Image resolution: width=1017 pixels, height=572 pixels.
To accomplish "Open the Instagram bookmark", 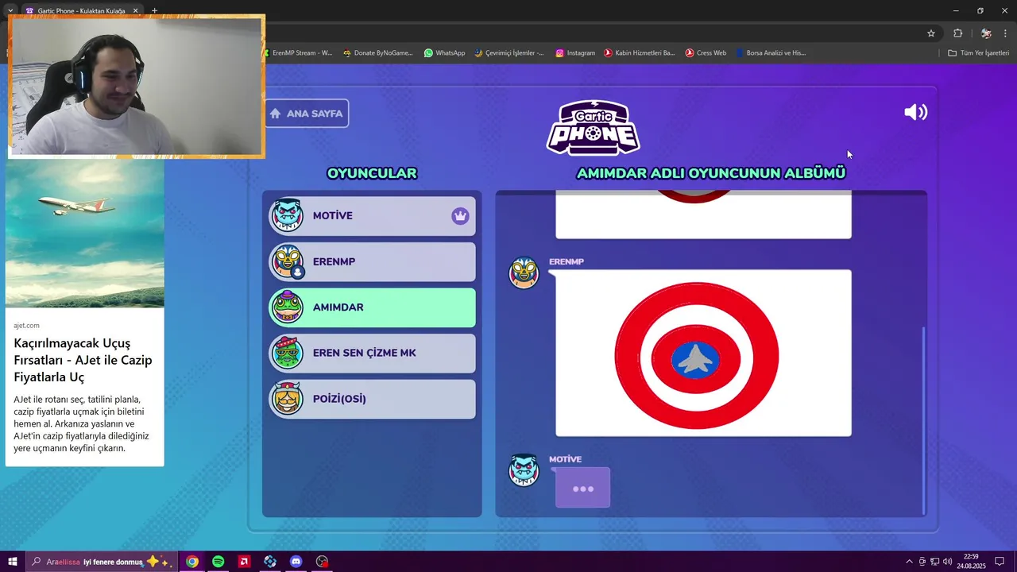I will point(575,52).
